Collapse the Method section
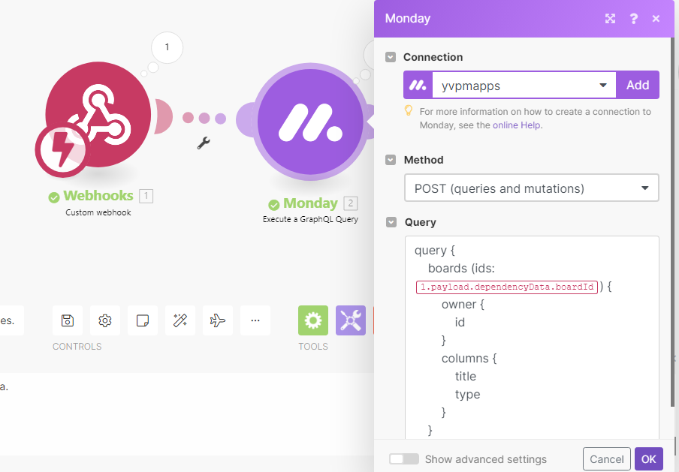 (x=391, y=160)
